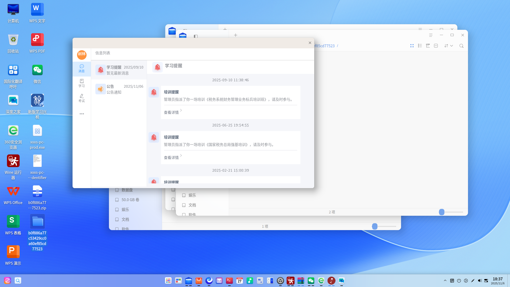Select the 公告 announcement item in list
The height and width of the screenshot is (287, 510).
point(119,89)
